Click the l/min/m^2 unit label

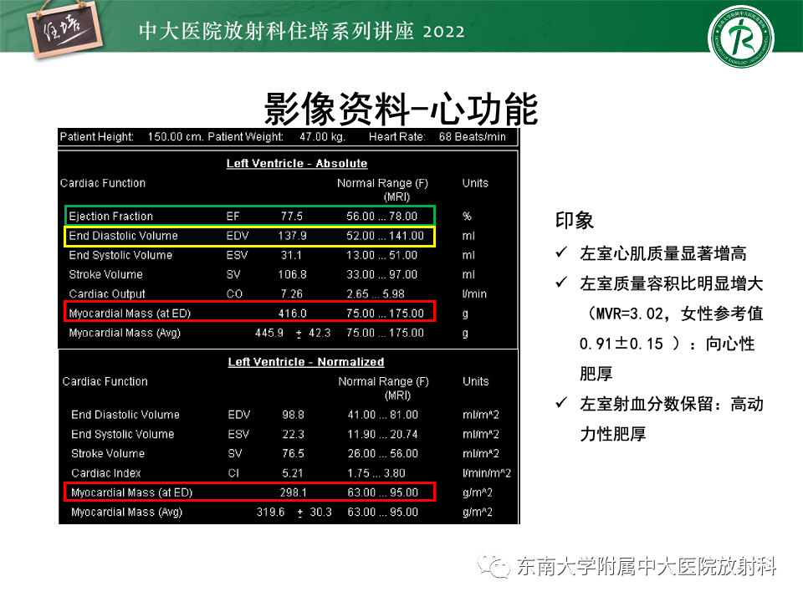point(486,473)
